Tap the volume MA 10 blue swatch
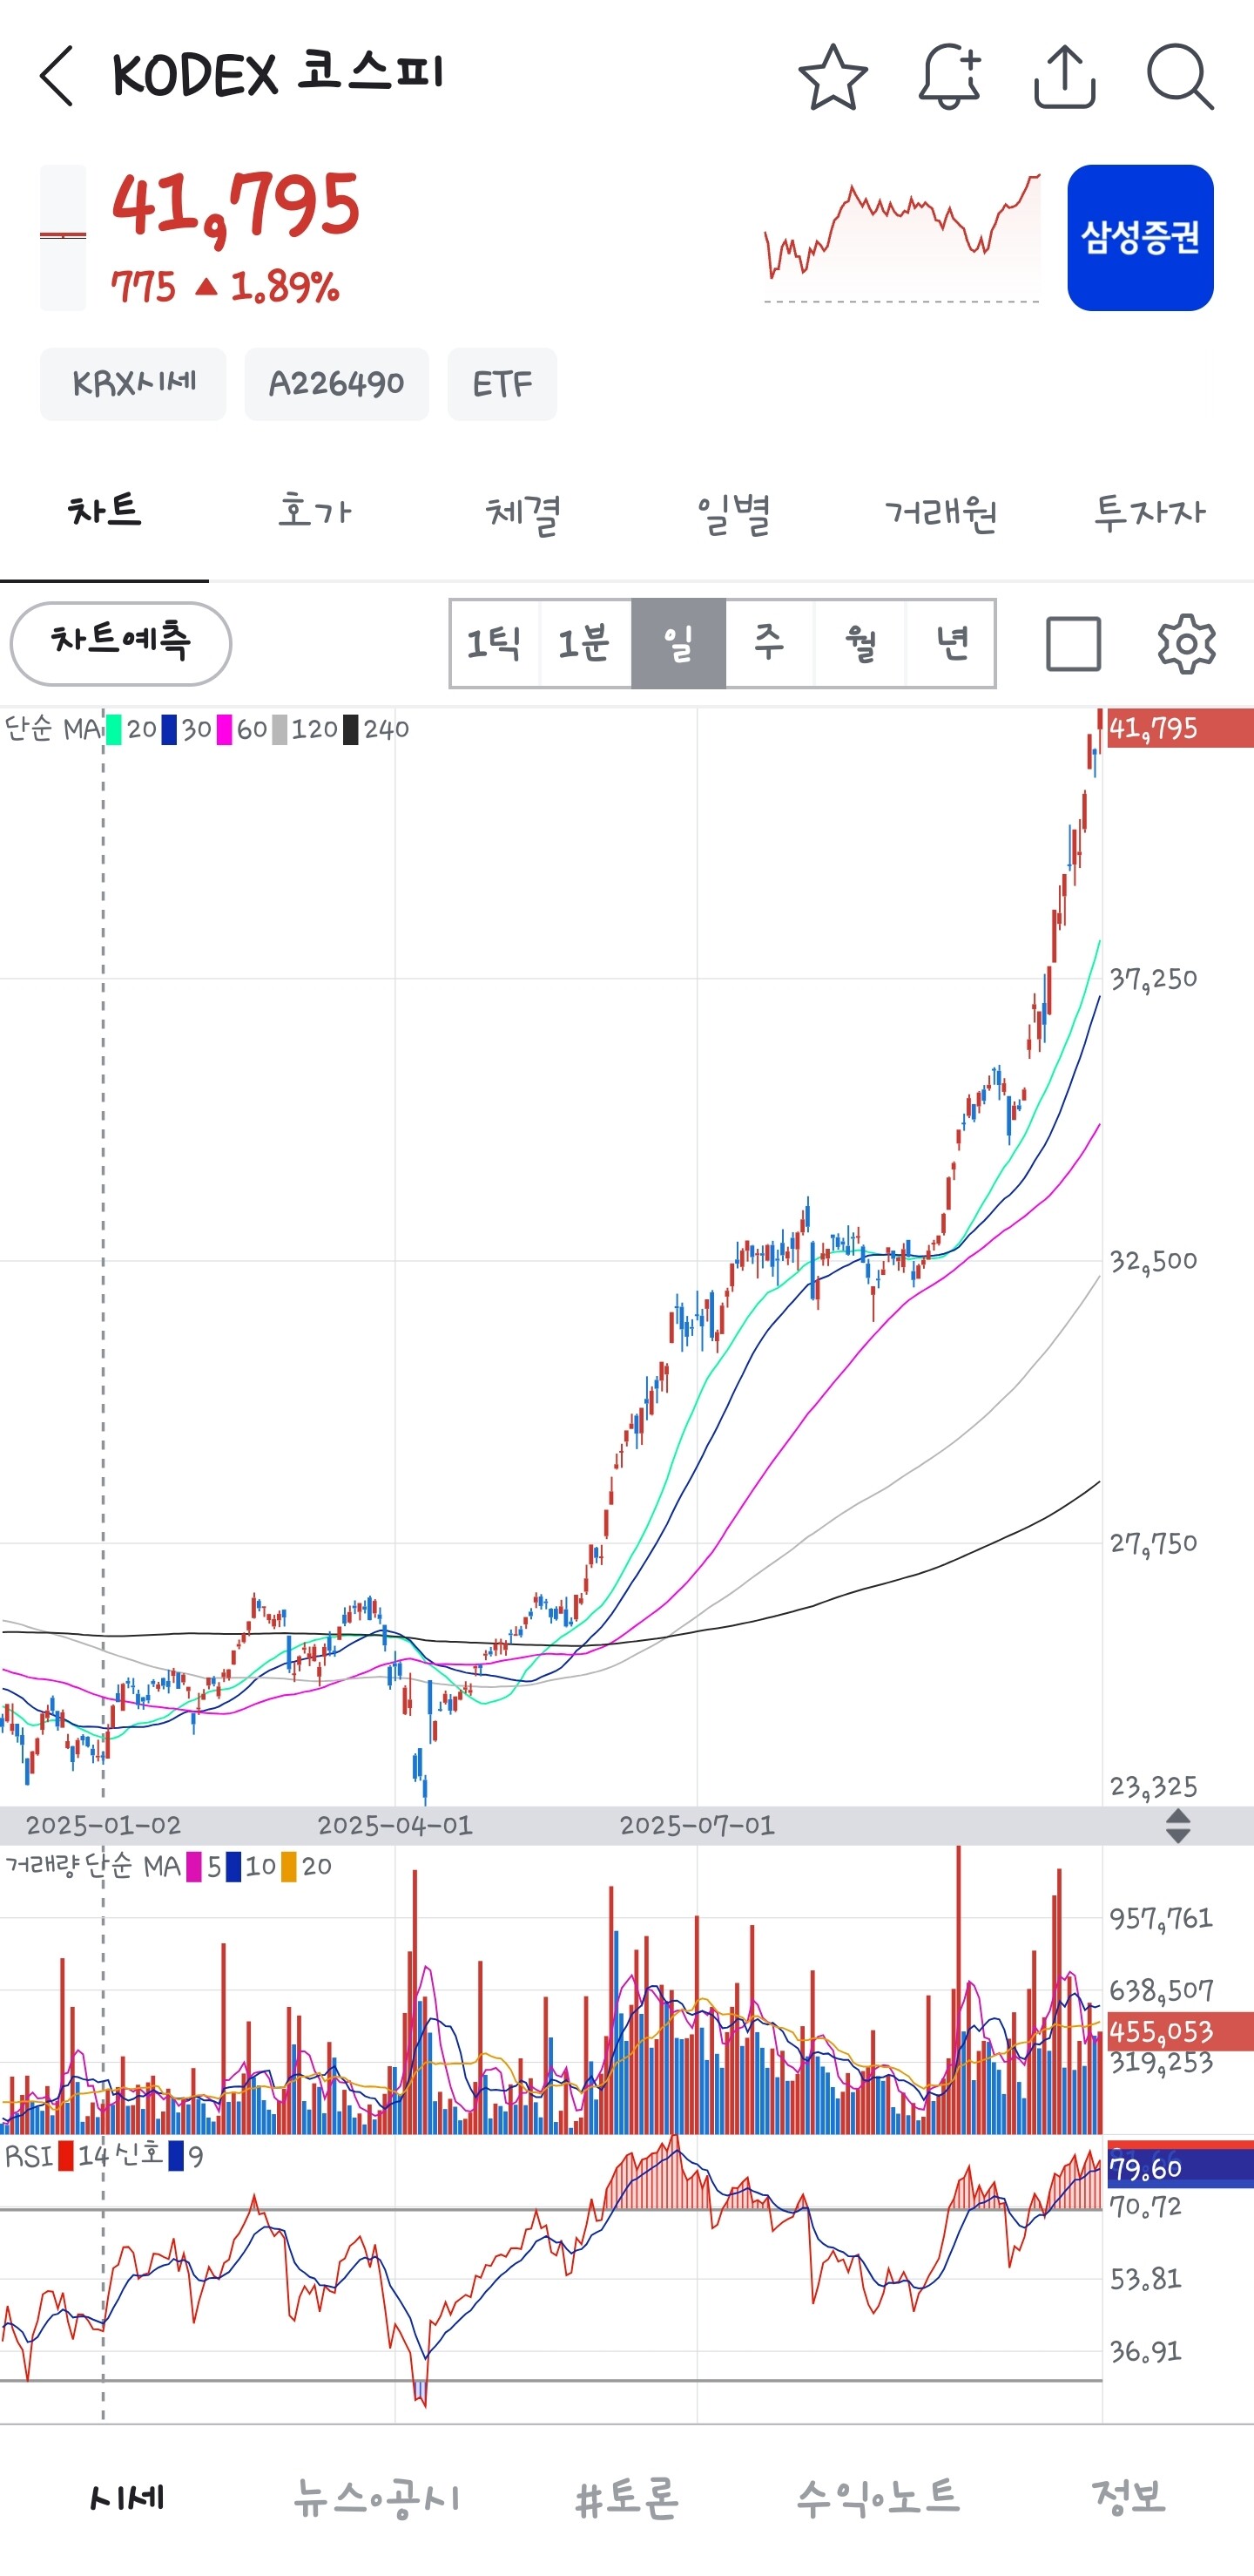 [233, 1867]
